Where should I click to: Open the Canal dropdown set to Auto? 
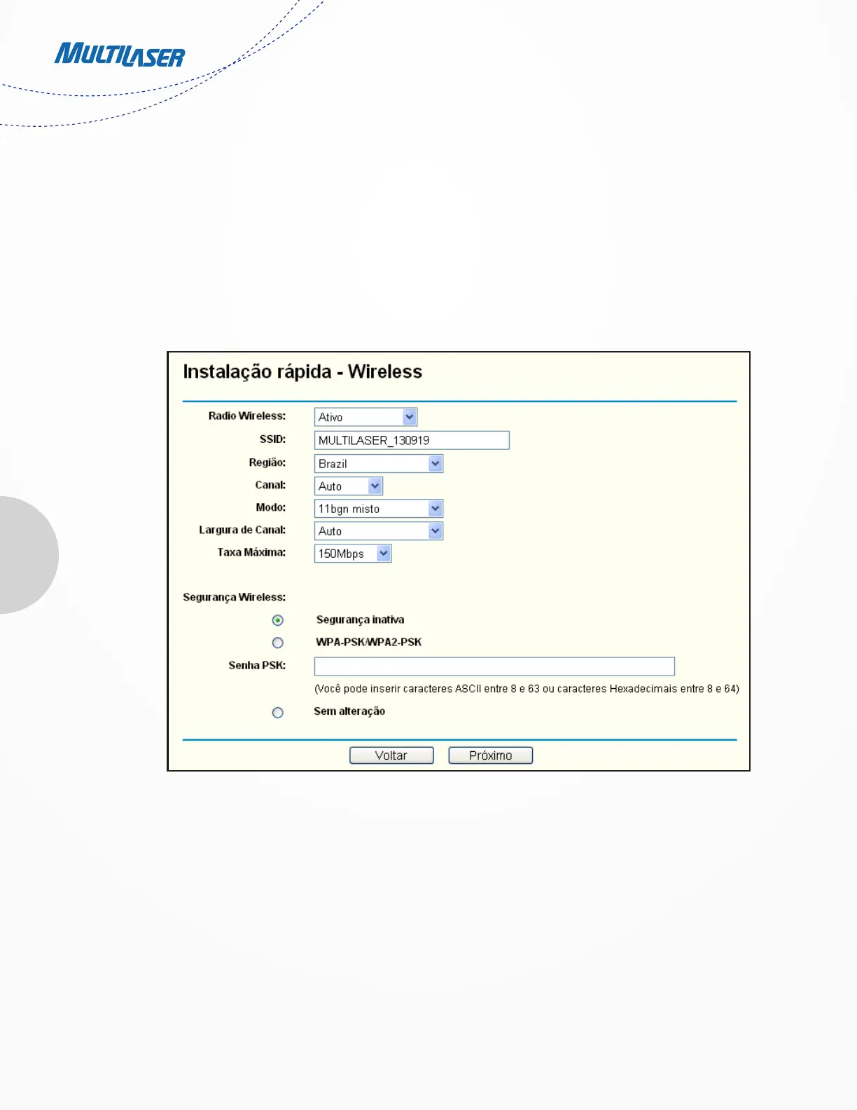[349, 486]
